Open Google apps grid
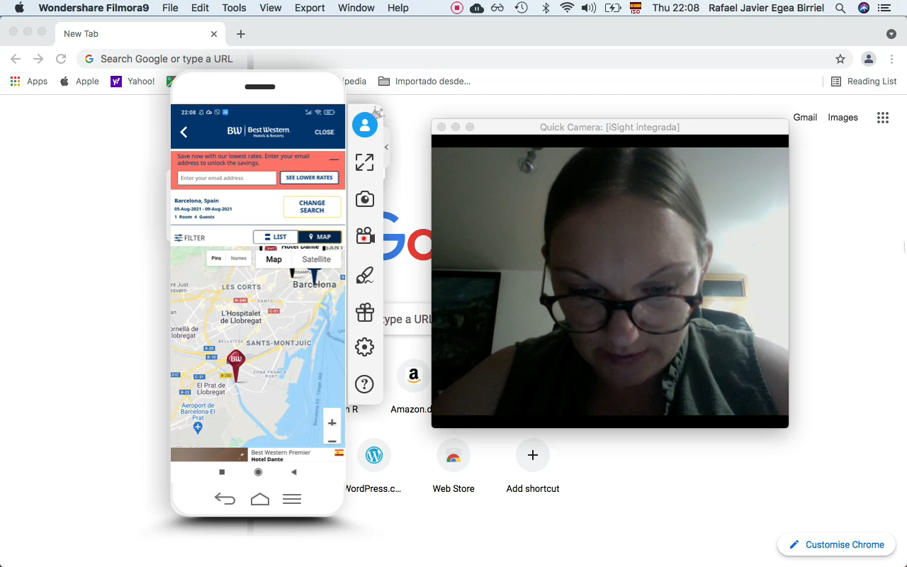This screenshot has width=907, height=567. click(883, 118)
